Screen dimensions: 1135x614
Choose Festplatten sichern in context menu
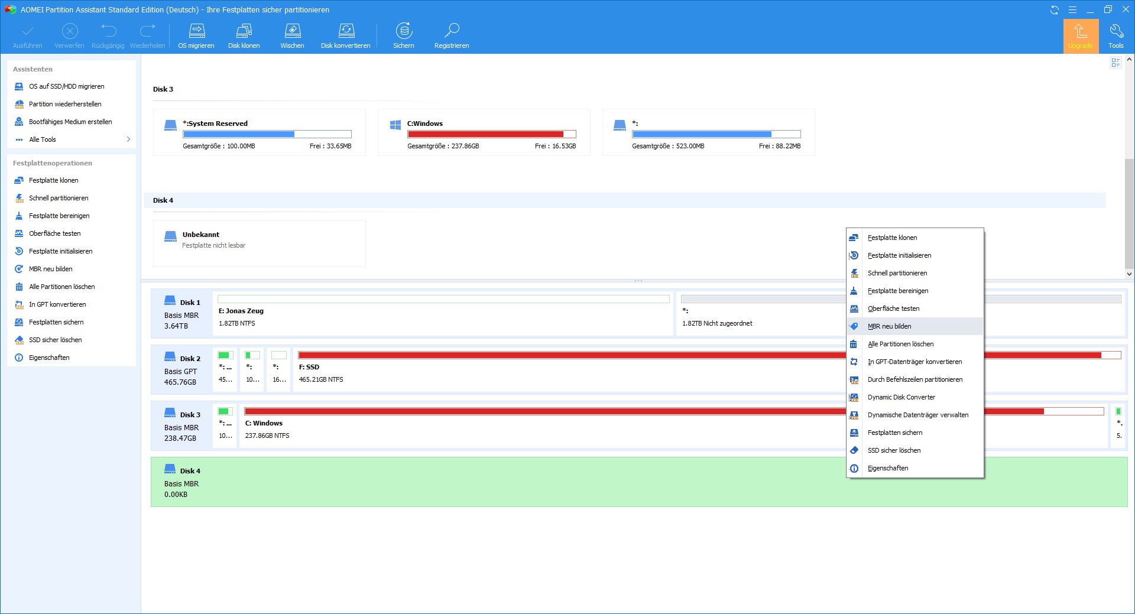tap(915, 433)
